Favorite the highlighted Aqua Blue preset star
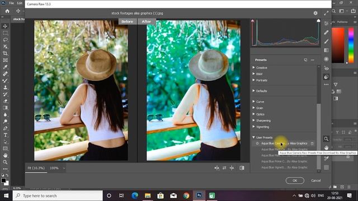 pos(257,143)
